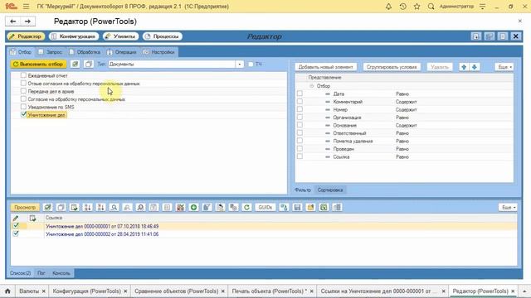Open the favorites star icon
Image resolution: width=531 pixels, height=298 pixels.
click(x=417, y=7)
